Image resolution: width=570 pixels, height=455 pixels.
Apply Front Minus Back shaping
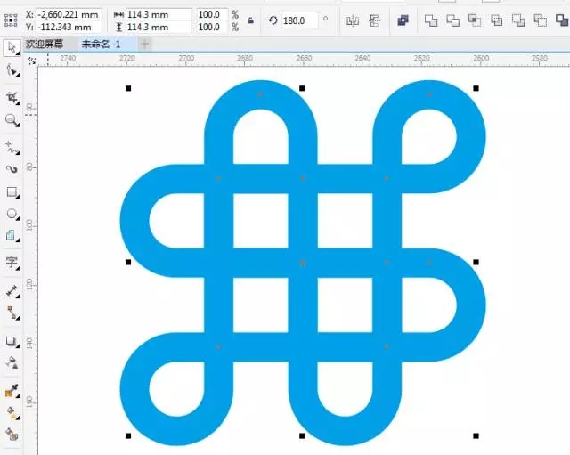pyautogui.click(x=518, y=20)
